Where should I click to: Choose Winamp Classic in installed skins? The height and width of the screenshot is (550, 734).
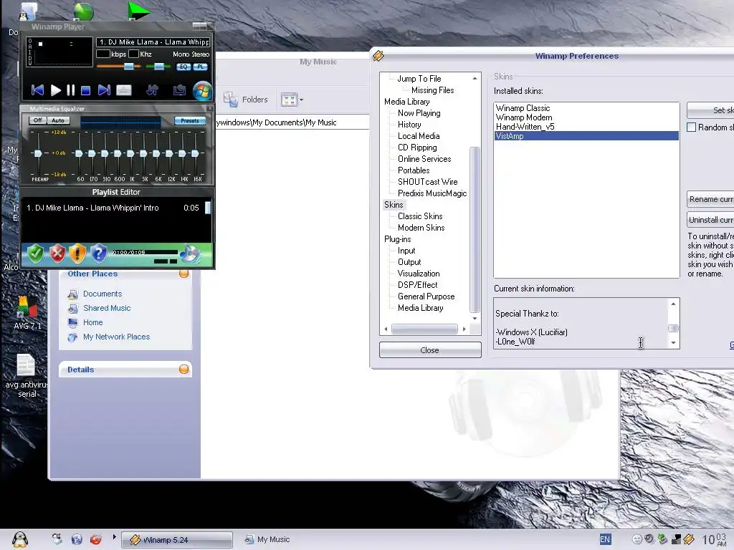(586, 108)
